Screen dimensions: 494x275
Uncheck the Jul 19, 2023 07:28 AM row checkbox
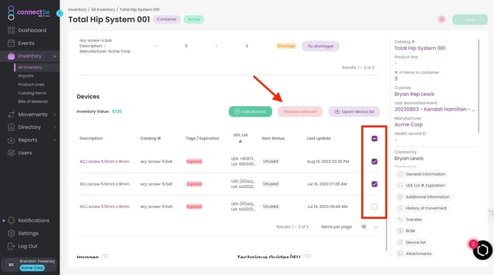(375, 184)
